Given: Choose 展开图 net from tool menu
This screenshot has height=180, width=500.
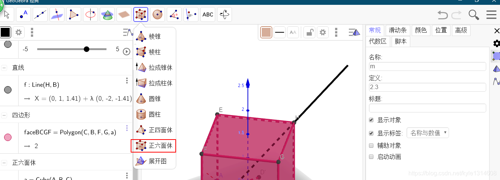Looking at the screenshot, I should 155,161.
